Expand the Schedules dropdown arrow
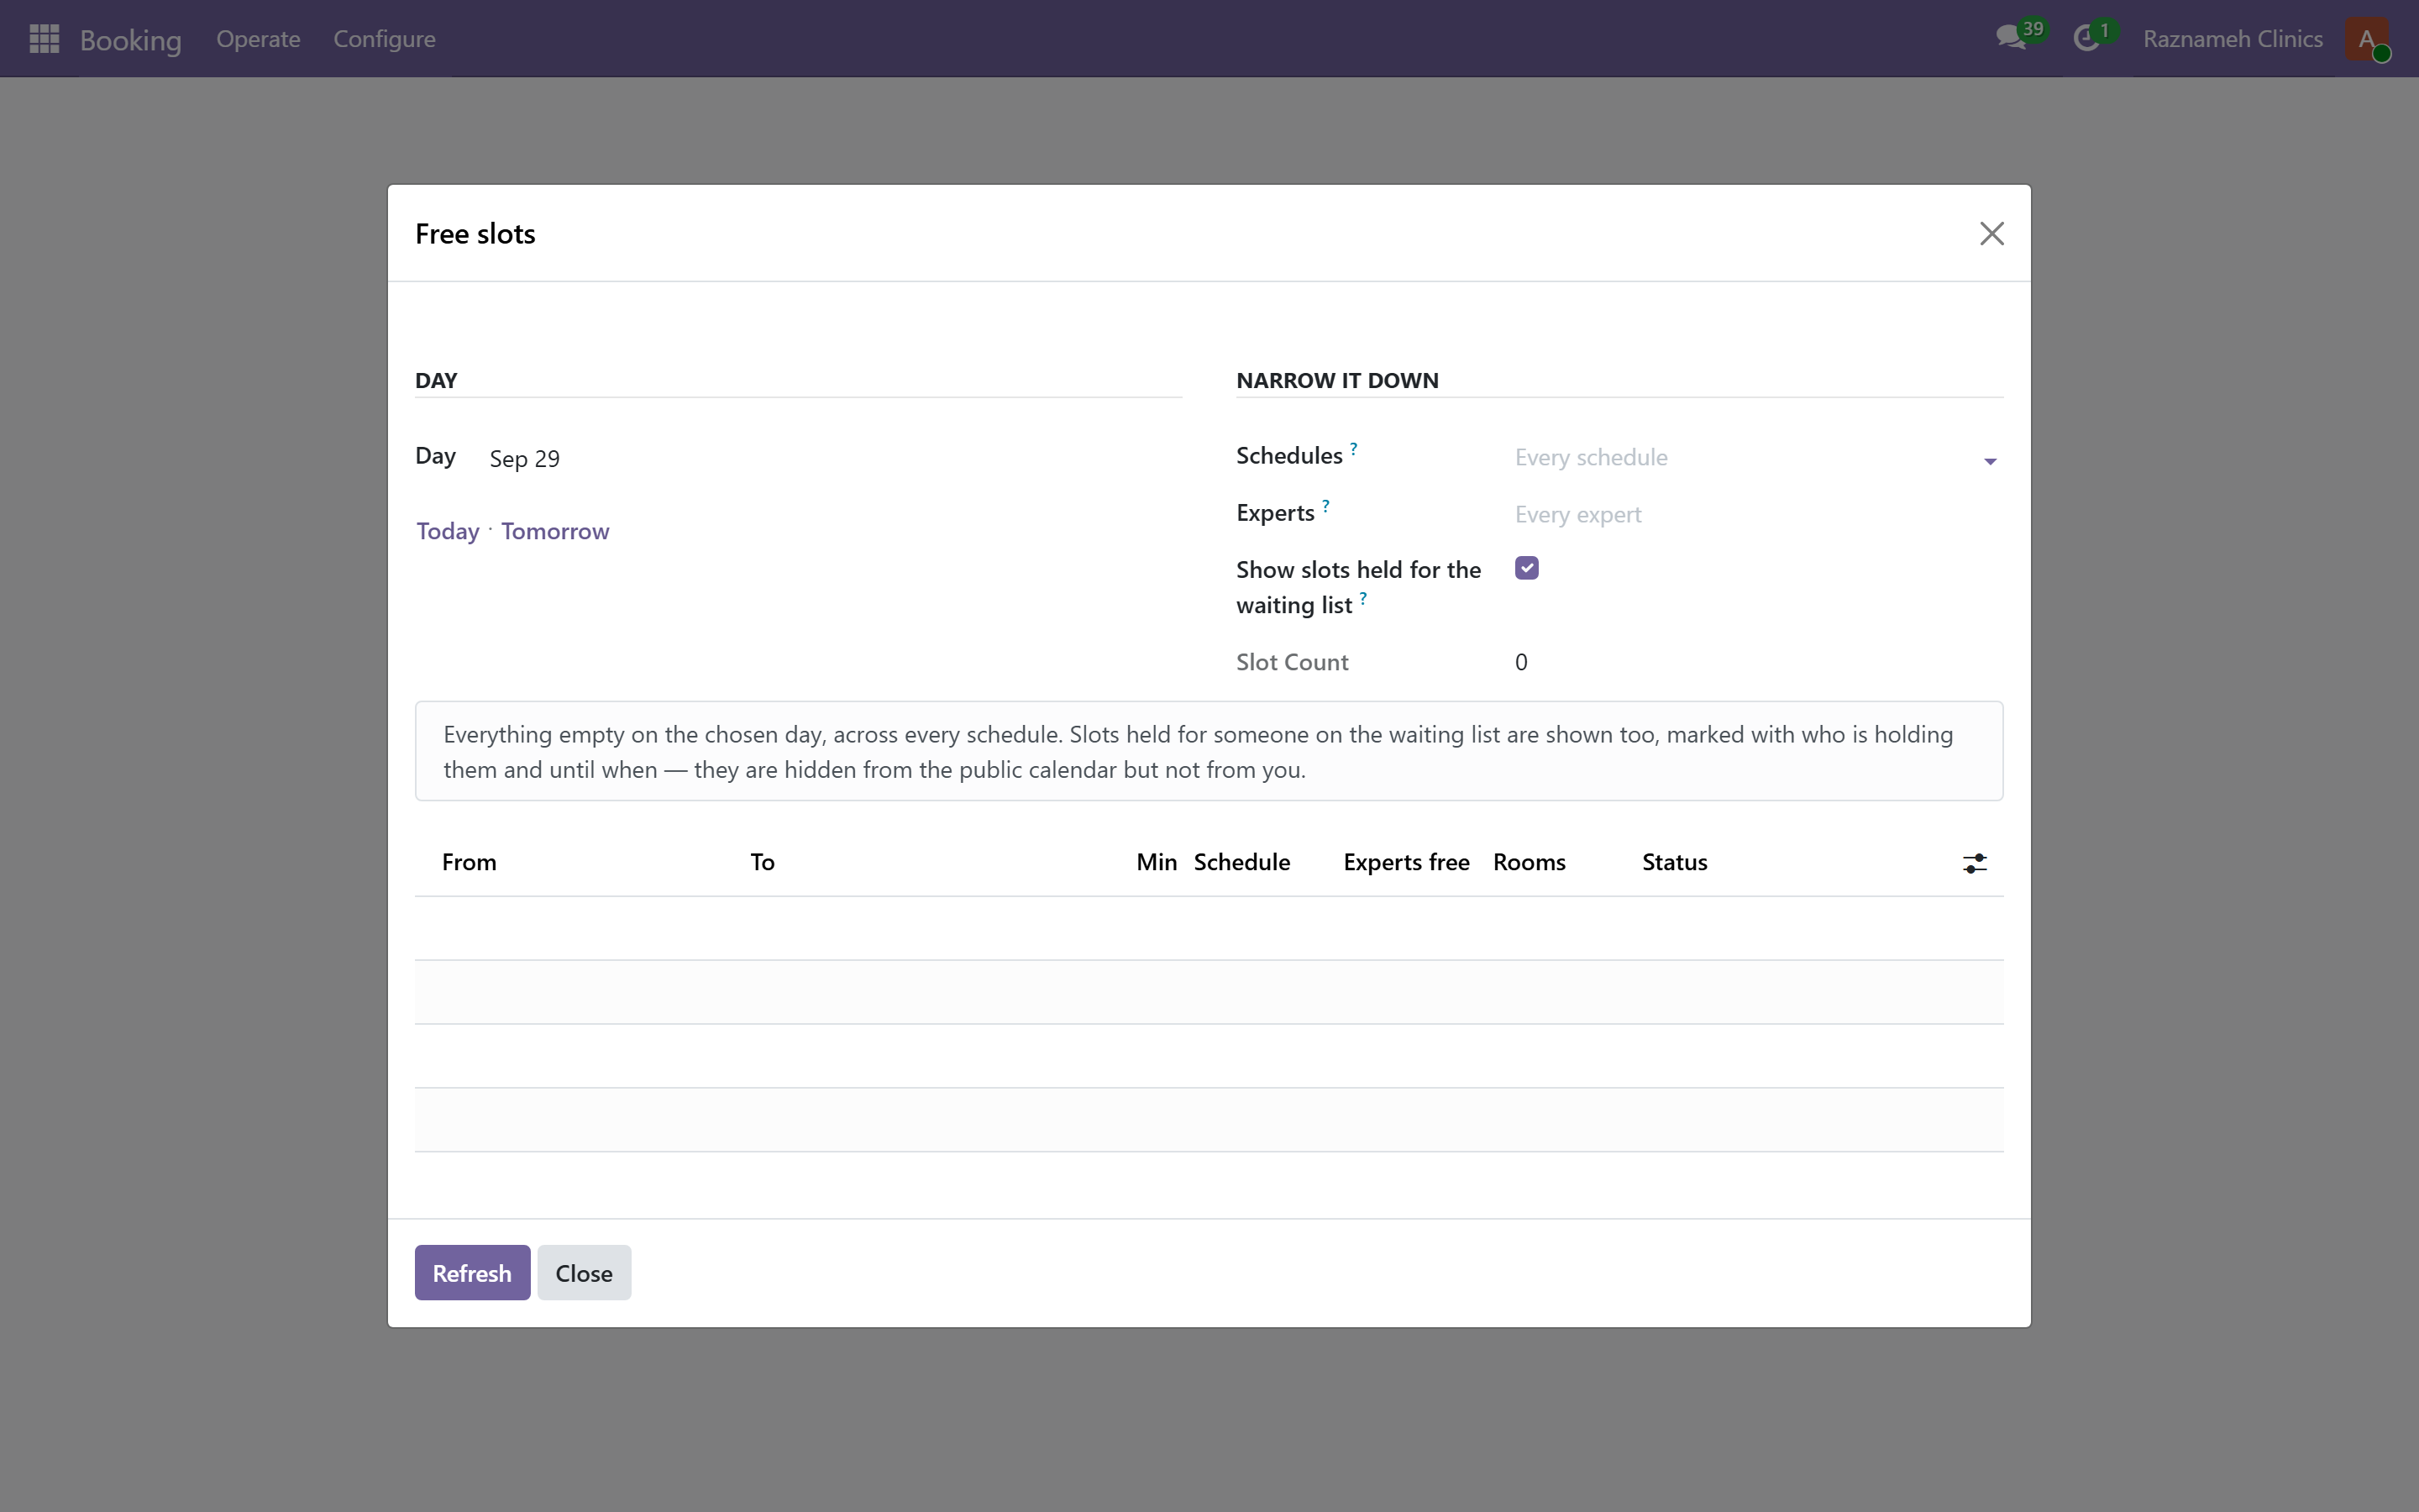 click(x=1989, y=461)
